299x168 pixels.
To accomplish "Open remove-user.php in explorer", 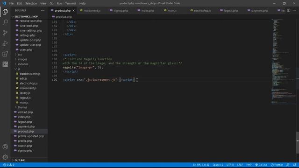I will [x=30, y=21].
